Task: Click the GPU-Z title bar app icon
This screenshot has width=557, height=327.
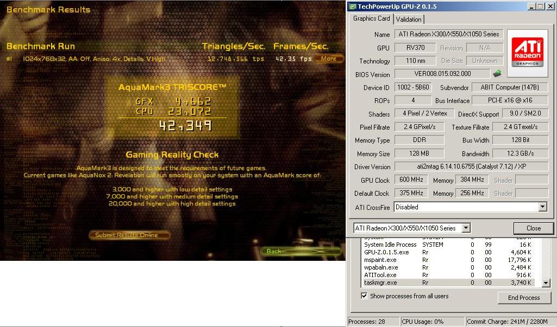Action: pos(352,7)
